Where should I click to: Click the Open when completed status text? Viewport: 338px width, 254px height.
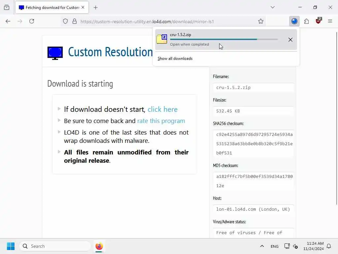point(189,44)
